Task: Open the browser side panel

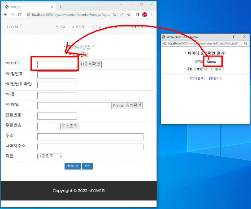Action: click(137, 15)
